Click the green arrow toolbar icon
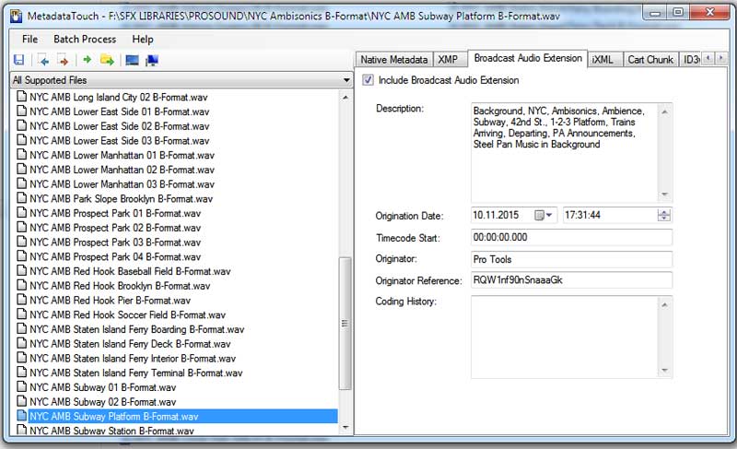This screenshot has height=449, width=737. (x=87, y=59)
